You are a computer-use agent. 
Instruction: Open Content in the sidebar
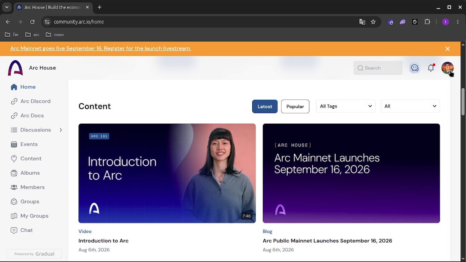(26, 159)
